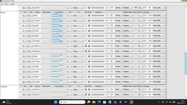Open Src dropdown of Intro C row 2 Bass

point(25,15)
